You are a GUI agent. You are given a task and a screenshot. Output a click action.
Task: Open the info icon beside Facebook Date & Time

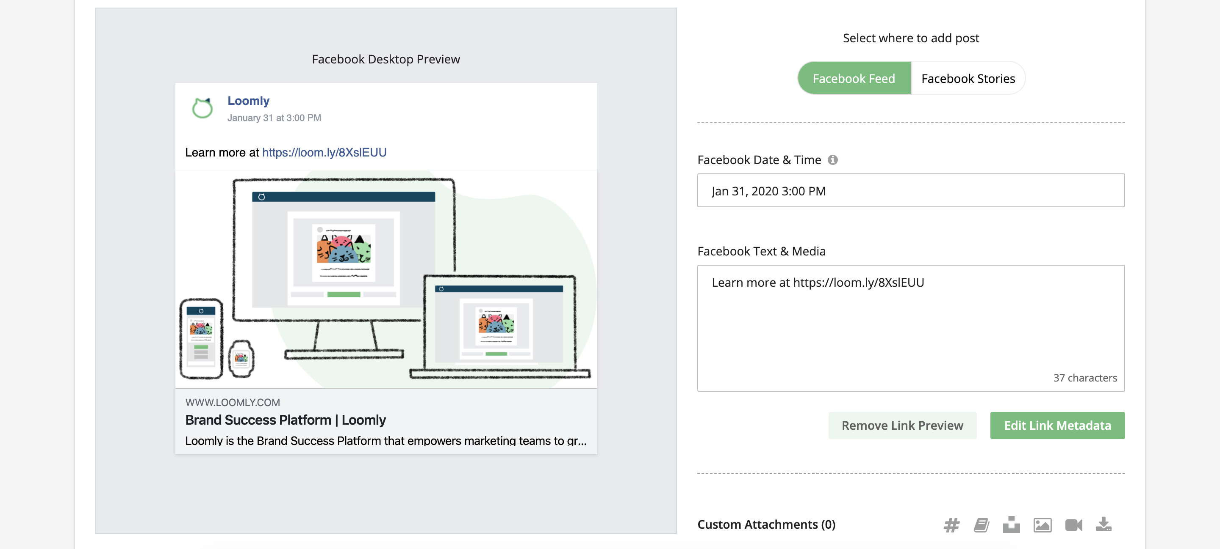pyautogui.click(x=832, y=160)
